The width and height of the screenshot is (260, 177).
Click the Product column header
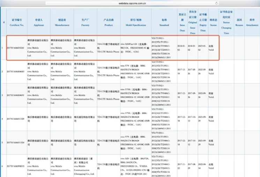coord(109,22)
